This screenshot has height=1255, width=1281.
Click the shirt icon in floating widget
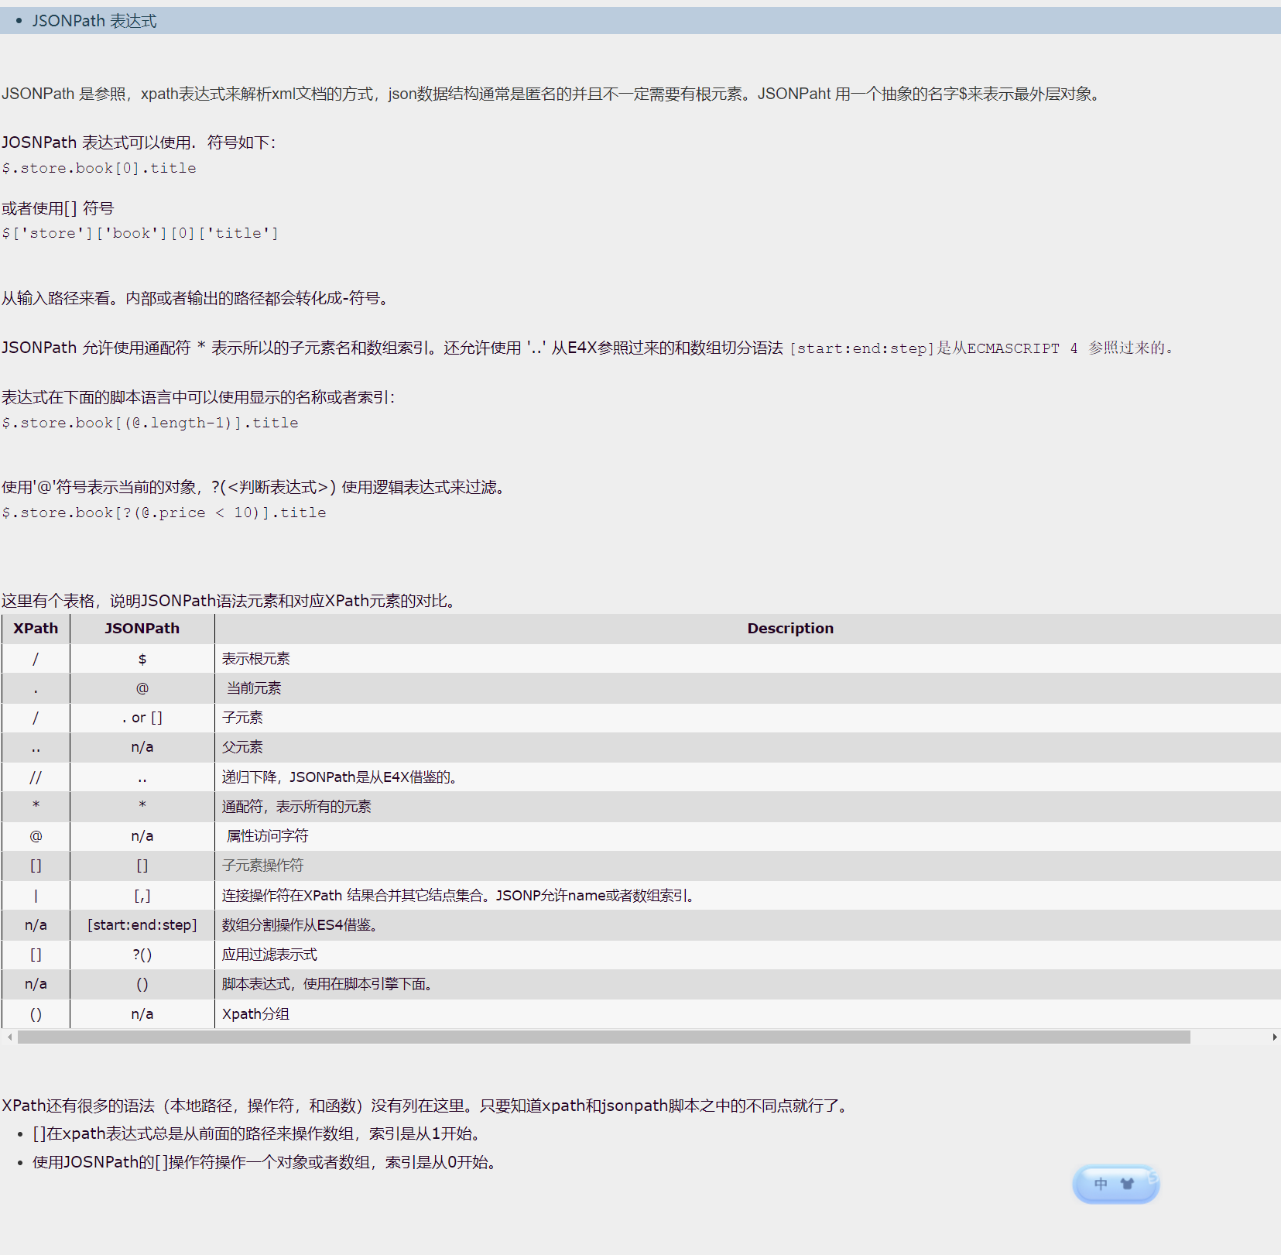point(1127,1184)
